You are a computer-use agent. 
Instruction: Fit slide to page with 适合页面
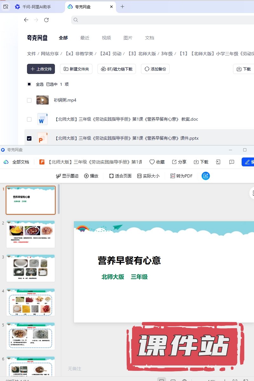[120, 176]
